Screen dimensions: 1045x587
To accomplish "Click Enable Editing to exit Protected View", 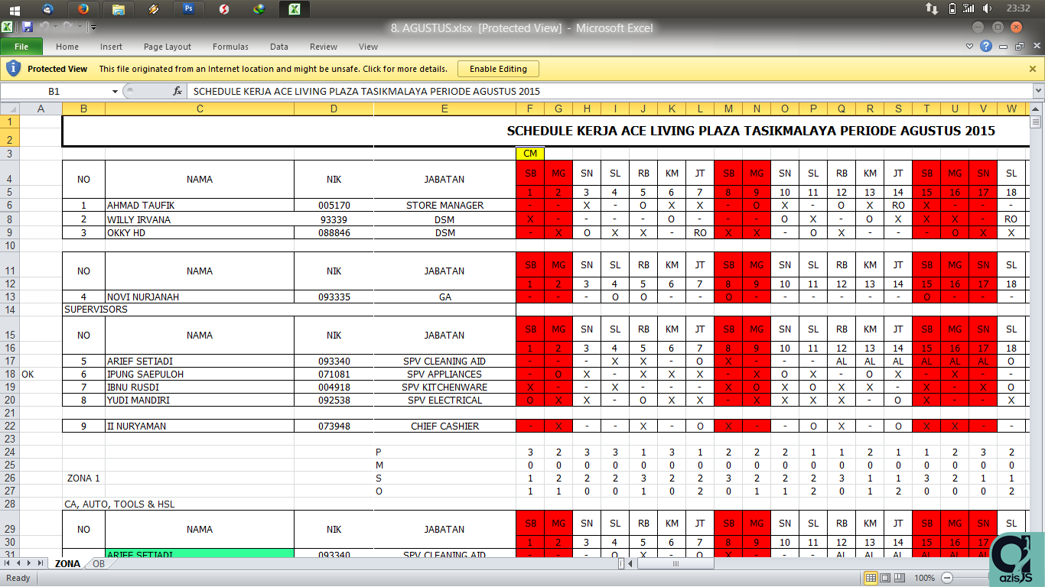I will pyautogui.click(x=498, y=68).
